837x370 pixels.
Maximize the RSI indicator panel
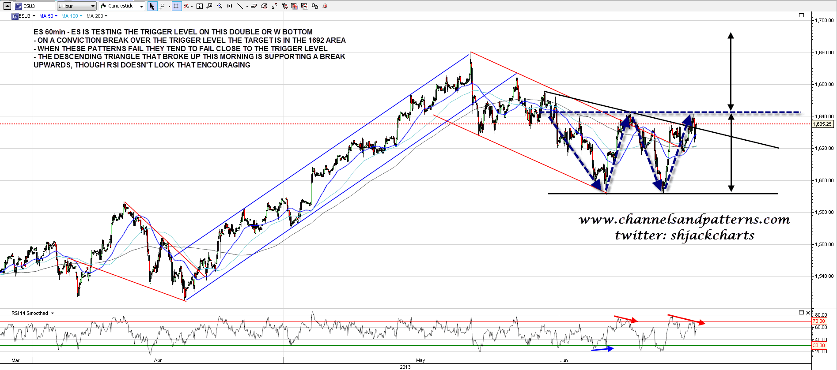(801, 313)
